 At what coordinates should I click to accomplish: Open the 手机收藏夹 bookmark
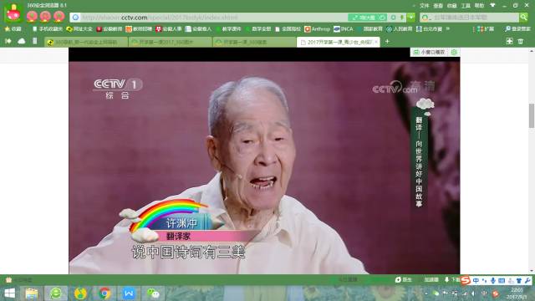[x=47, y=29]
